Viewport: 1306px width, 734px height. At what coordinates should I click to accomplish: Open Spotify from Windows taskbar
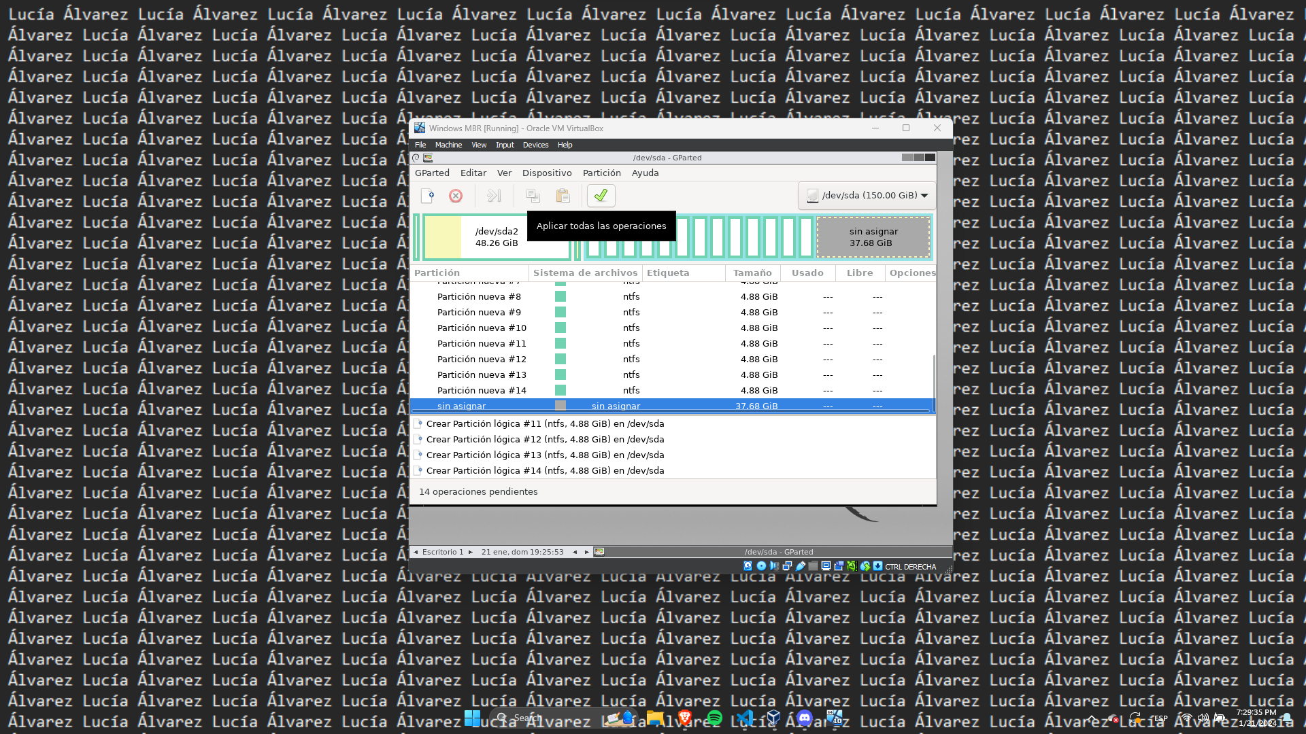[714, 718]
